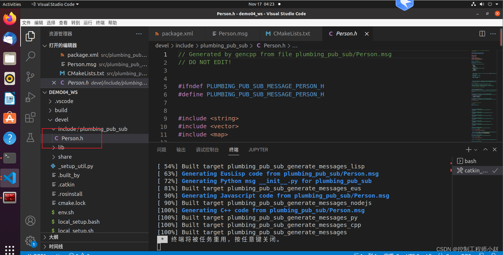Open the Manage gear settings icon
The width and height of the screenshot is (503, 255).
coord(30,241)
